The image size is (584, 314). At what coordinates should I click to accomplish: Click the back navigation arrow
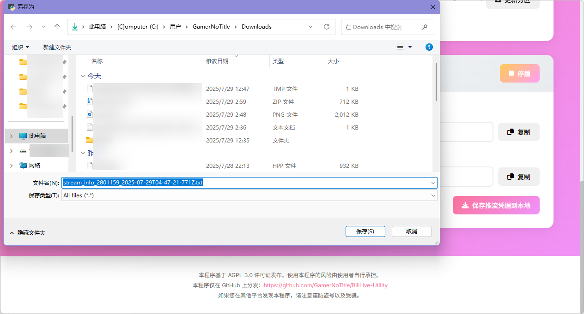[13, 27]
